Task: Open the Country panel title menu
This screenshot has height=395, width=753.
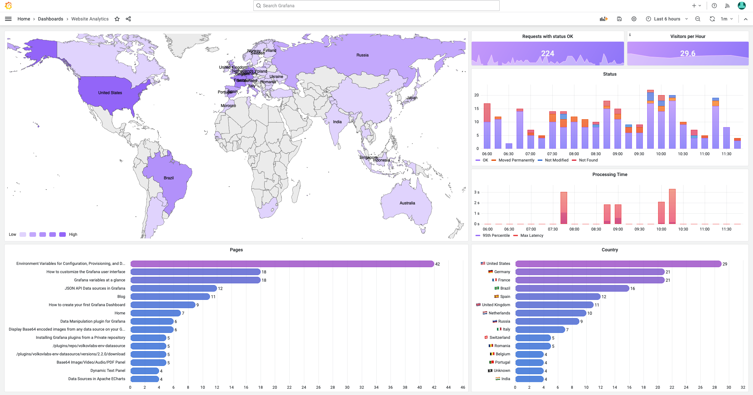Action: pyautogui.click(x=610, y=250)
